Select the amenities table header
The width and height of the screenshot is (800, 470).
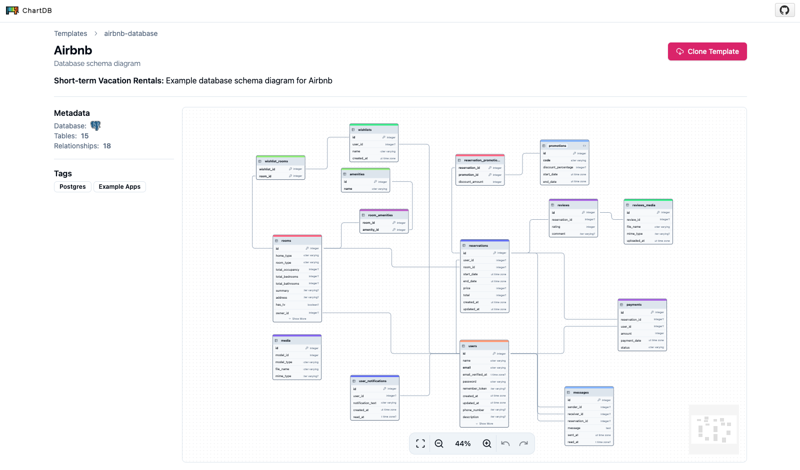point(365,174)
